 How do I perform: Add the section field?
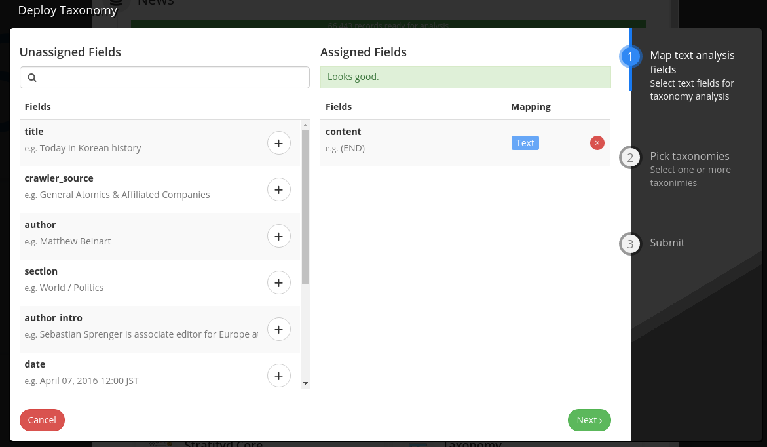[x=279, y=282]
